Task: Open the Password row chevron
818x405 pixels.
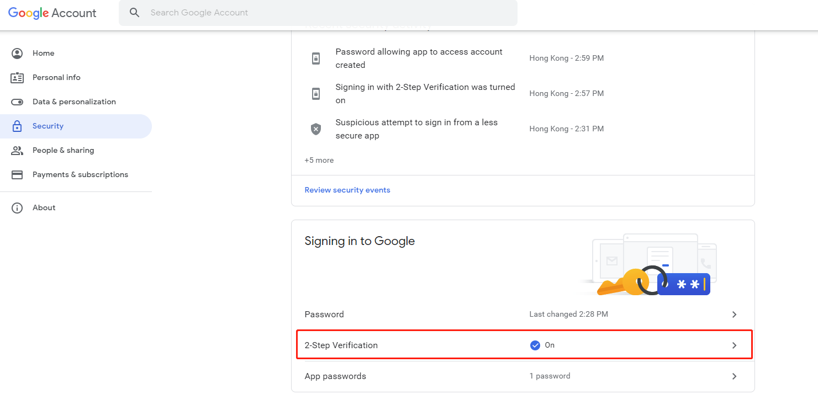Action: (734, 314)
